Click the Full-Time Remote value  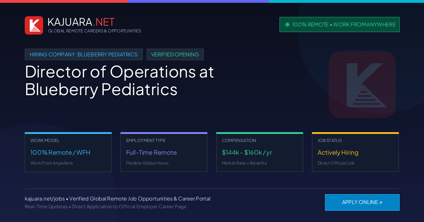(x=151, y=153)
